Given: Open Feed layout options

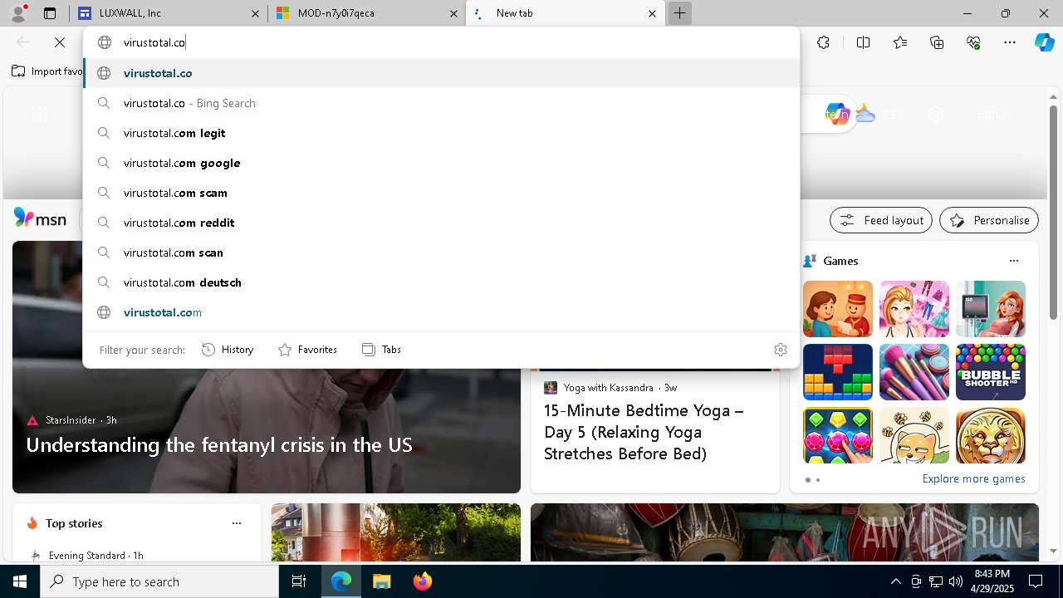Looking at the screenshot, I should click(x=881, y=220).
